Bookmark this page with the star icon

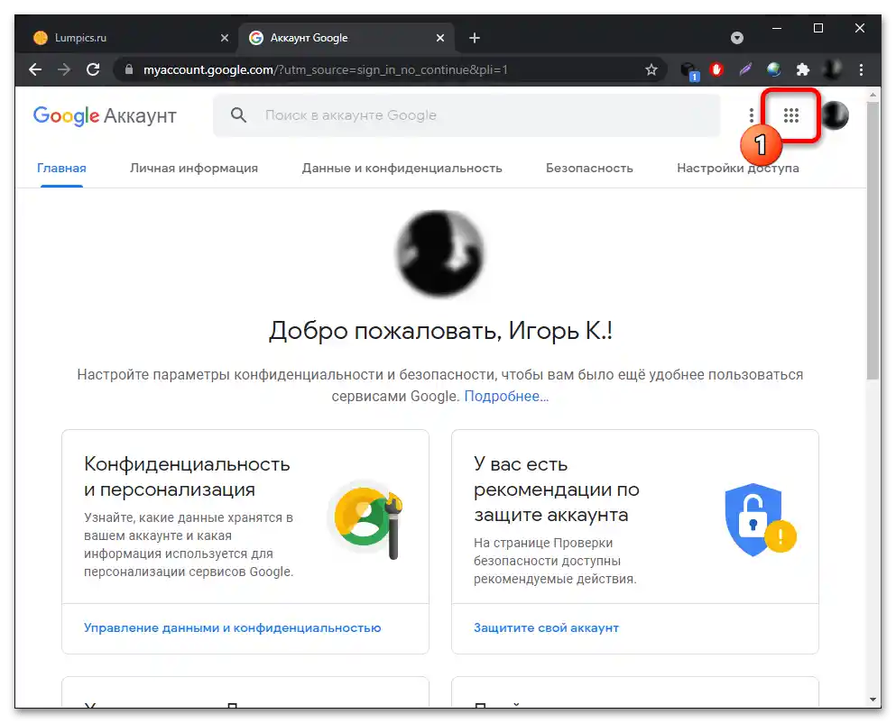(651, 69)
